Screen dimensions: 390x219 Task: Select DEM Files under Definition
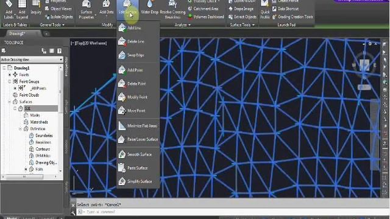[43, 156]
